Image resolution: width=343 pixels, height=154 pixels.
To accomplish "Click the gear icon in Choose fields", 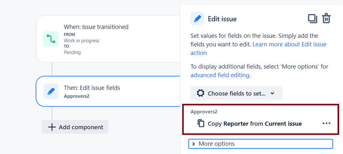I will tap(200, 93).
